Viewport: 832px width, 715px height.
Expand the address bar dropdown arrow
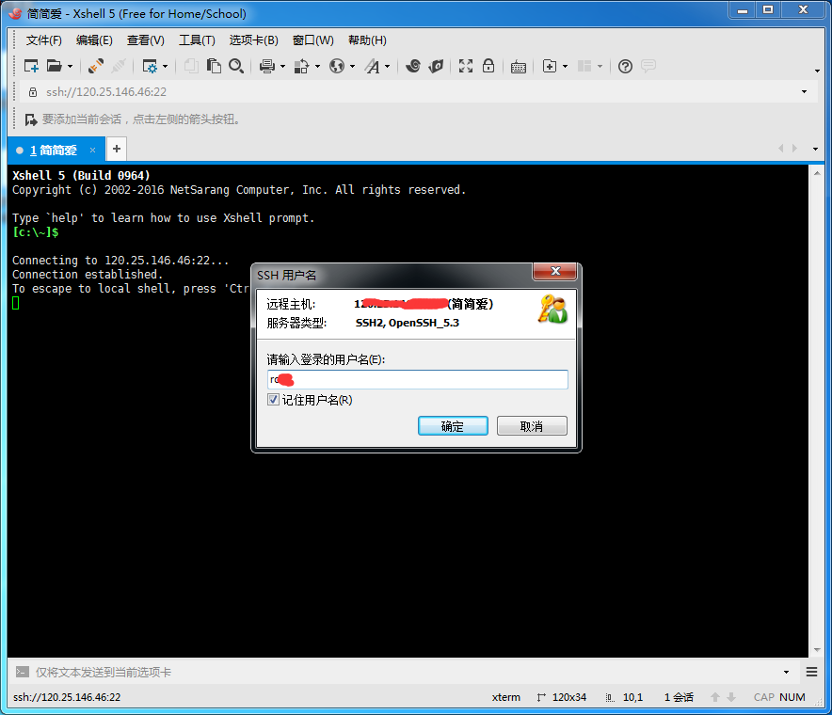pos(804,92)
